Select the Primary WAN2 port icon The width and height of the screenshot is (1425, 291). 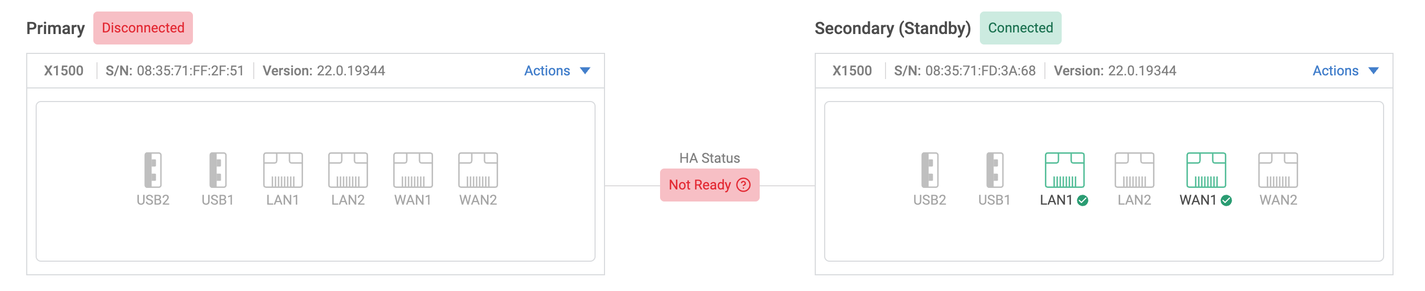[478, 170]
